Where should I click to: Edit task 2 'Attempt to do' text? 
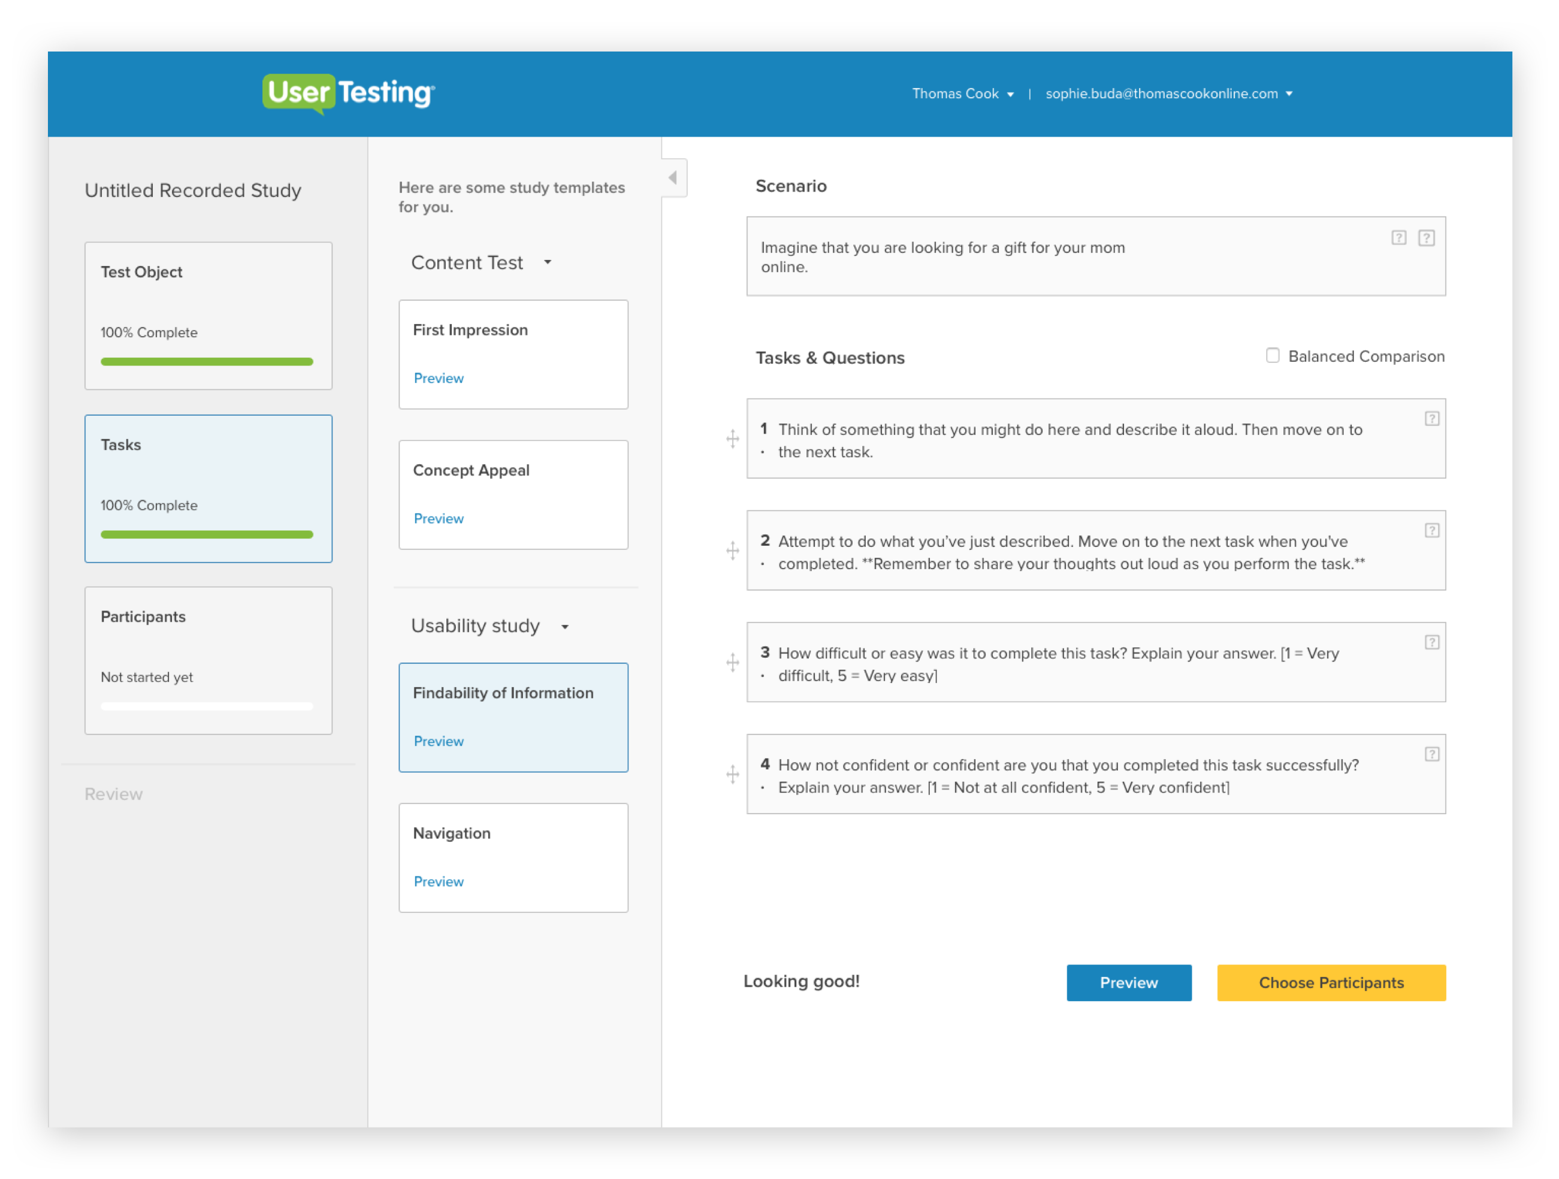point(1096,551)
